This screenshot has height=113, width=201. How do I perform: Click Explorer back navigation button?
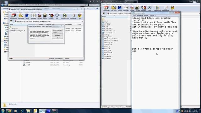3,5
